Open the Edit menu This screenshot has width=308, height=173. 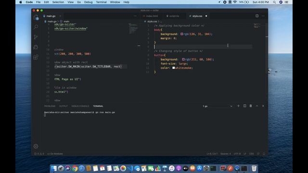coord(46,2)
